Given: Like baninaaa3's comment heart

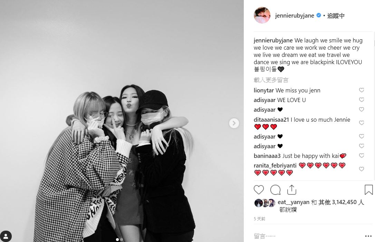Looking at the screenshot, I should (x=362, y=155).
